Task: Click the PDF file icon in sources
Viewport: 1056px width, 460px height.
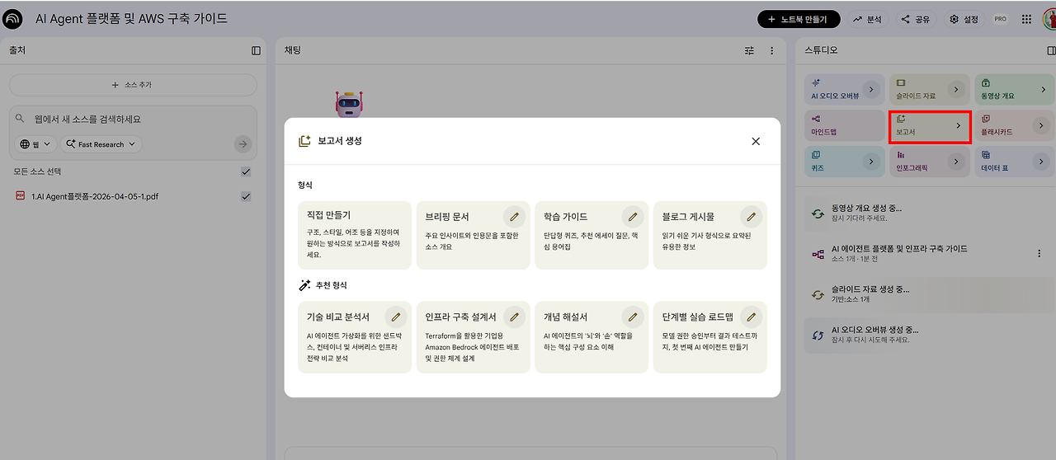Action: click(x=21, y=196)
